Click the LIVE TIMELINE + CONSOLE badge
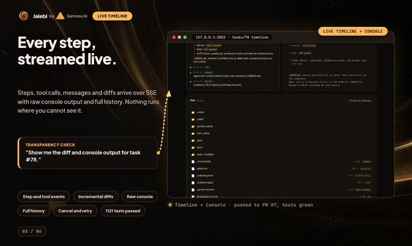The width and height of the screenshot is (412, 246). click(353, 31)
